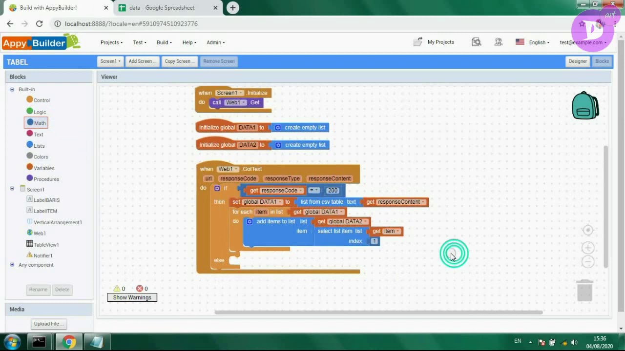
Task: Open the Screen1 selector dropdown
Action: point(109,61)
